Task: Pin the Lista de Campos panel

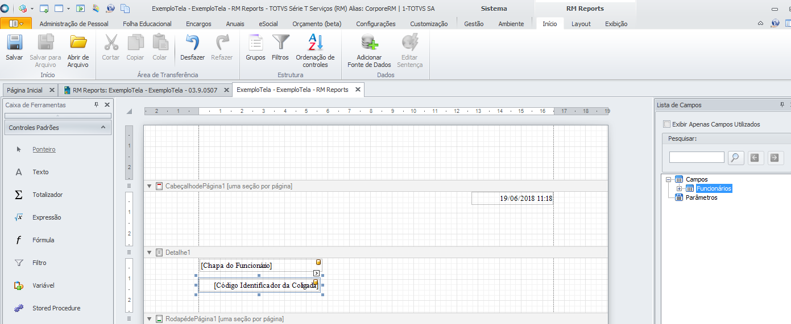Action: tap(782, 105)
